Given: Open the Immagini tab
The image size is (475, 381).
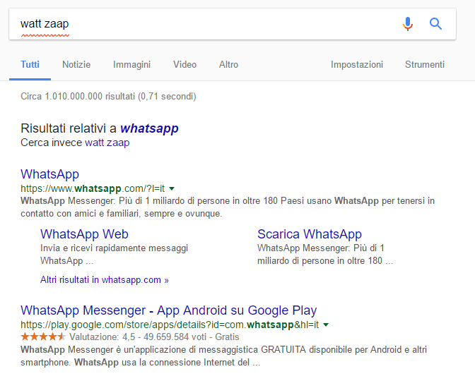Looking at the screenshot, I should point(131,65).
